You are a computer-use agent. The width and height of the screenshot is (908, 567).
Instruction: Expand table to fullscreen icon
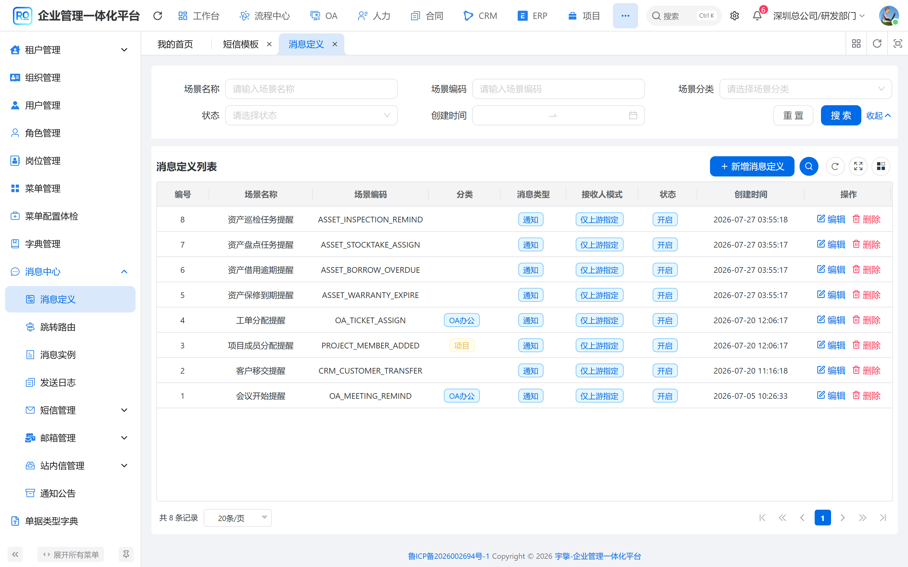(858, 167)
